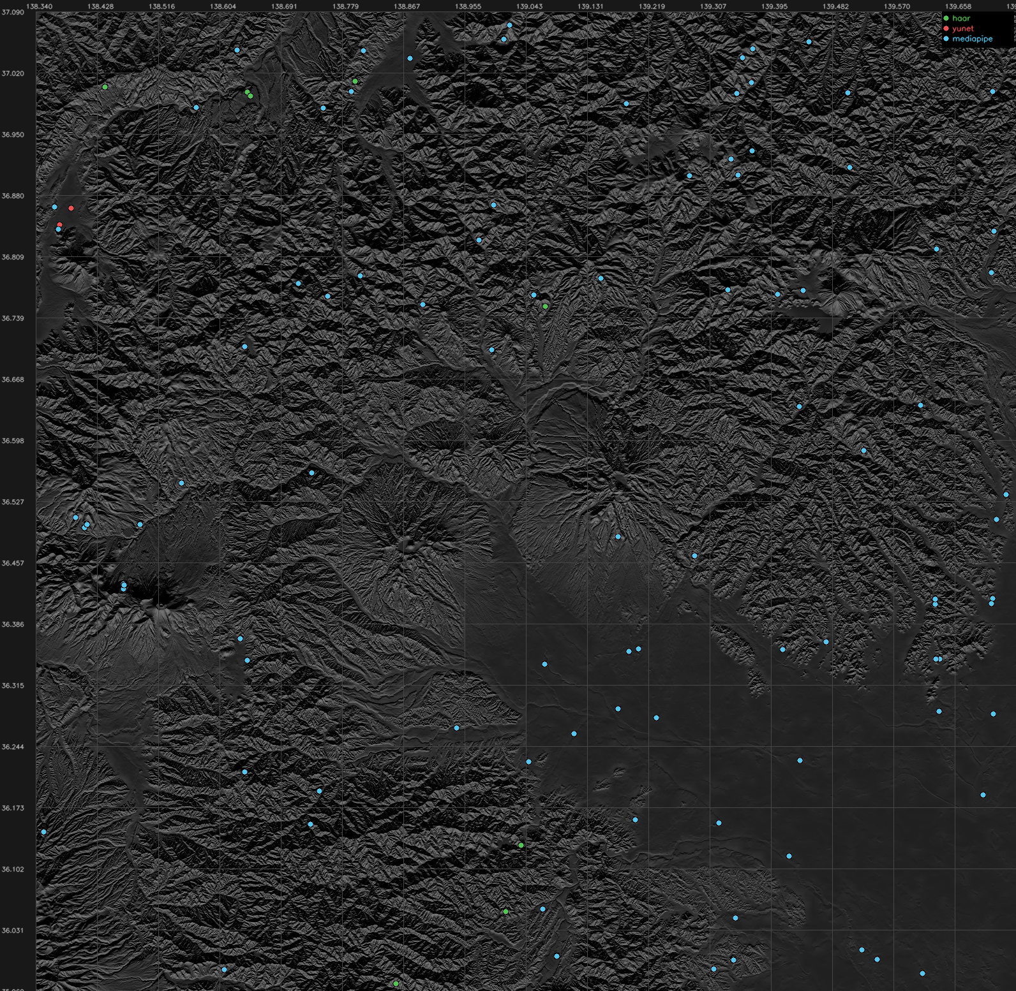Click x-axis tick label 138.691
Image resolution: width=1016 pixels, height=991 pixels.
pyautogui.click(x=285, y=6)
